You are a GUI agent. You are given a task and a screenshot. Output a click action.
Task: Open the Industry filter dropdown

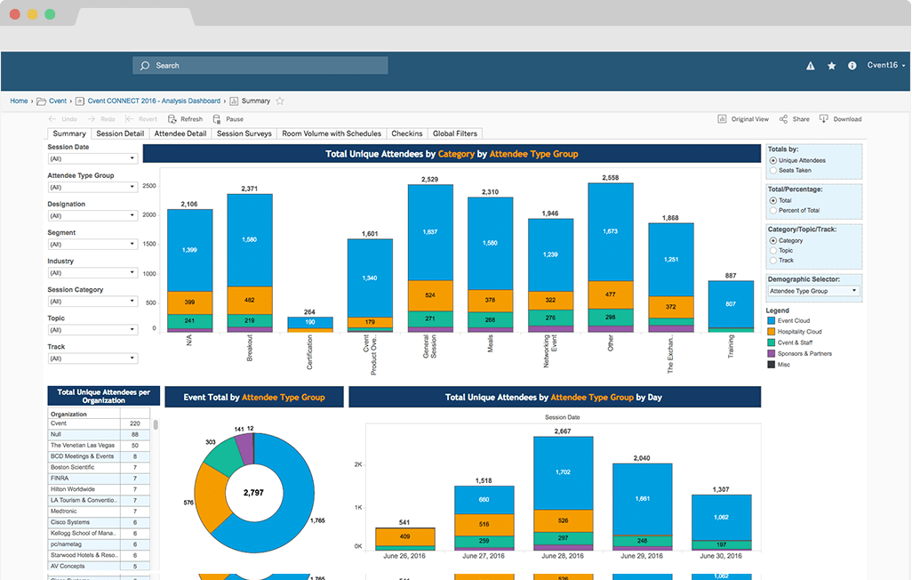point(92,273)
